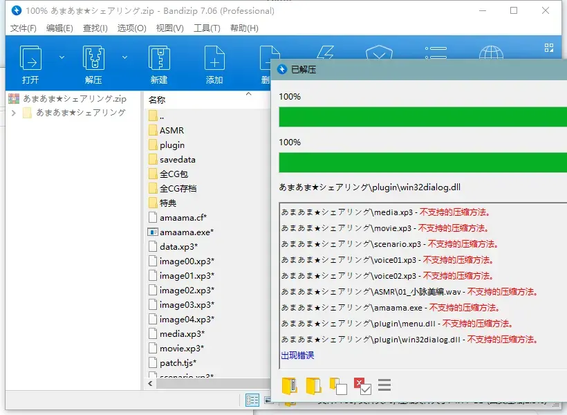This screenshot has height=415, width=567.
Task: Click the 名称 column header
Action: pyautogui.click(x=157, y=100)
